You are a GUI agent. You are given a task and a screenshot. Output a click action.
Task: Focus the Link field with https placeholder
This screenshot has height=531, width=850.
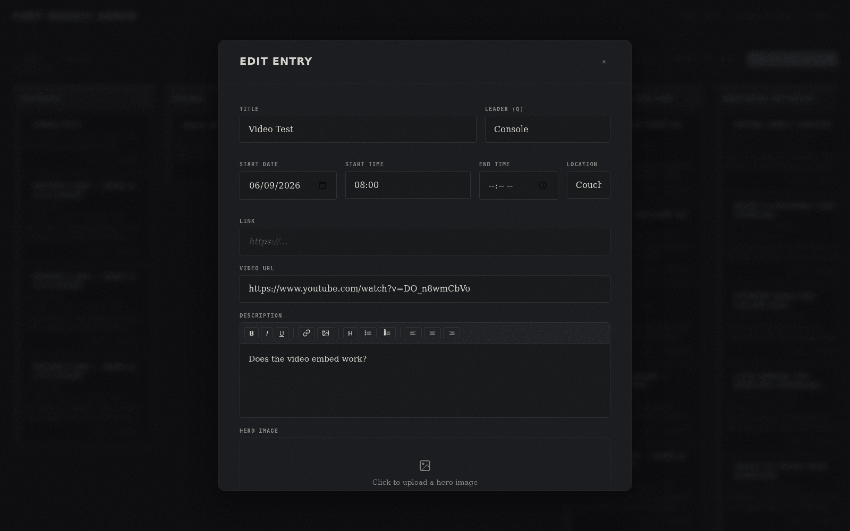coord(425,242)
